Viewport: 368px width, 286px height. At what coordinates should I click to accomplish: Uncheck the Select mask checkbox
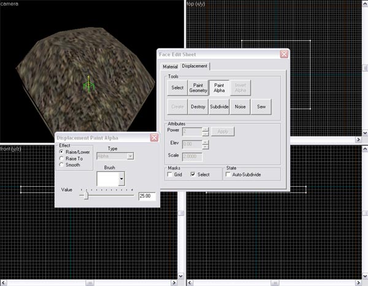[x=194, y=175]
